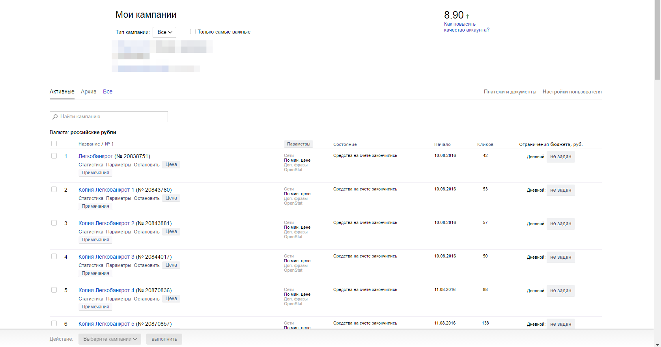
Task: Select the checkbox for campaign Легкобанкрот
Action: [x=54, y=156]
